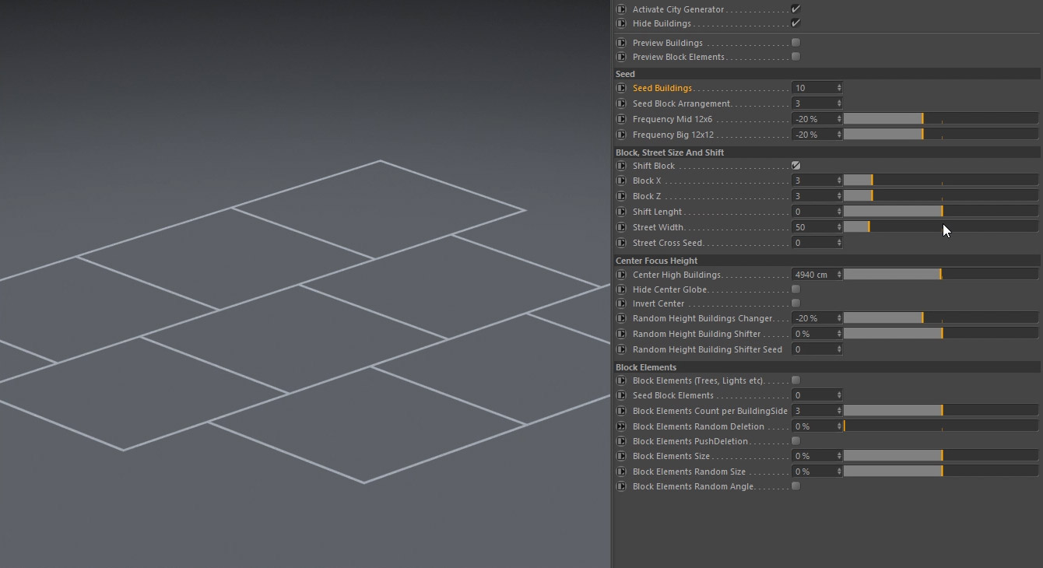Click Street Width stepper arrows
Image resolution: width=1043 pixels, height=568 pixels.
coord(839,227)
